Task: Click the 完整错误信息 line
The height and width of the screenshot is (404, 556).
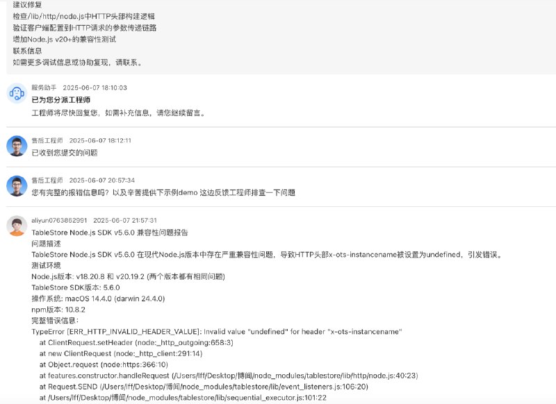Action: pyautogui.click(x=55, y=321)
